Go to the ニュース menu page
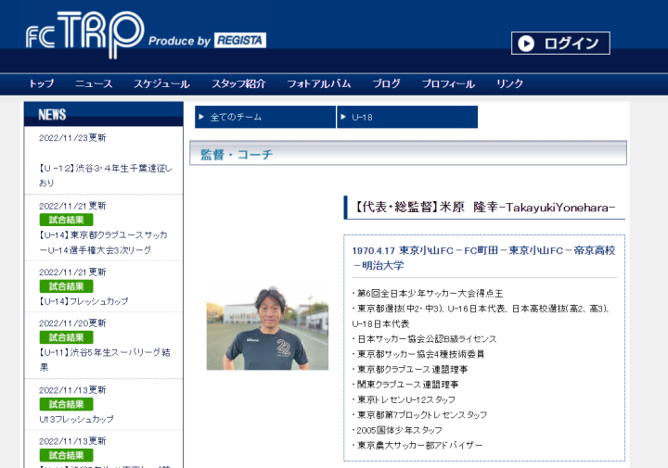Viewport: 668px width, 468px height. point(94,83)
